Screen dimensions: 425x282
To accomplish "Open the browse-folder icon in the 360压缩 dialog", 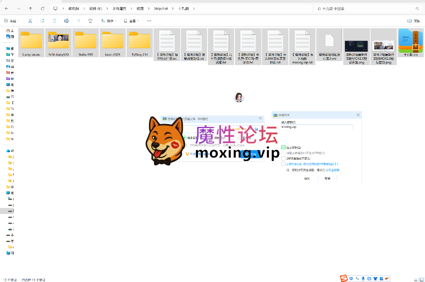I will [256, 129].
